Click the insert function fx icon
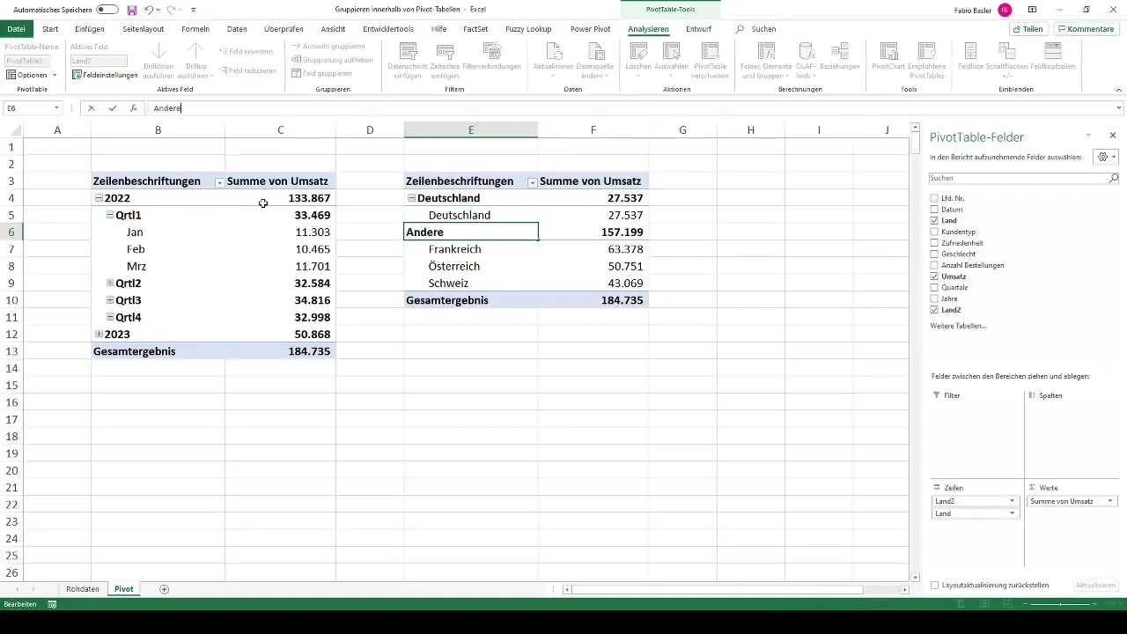Viewport: 1127px width, 634px height. click(x=133, y=108)
